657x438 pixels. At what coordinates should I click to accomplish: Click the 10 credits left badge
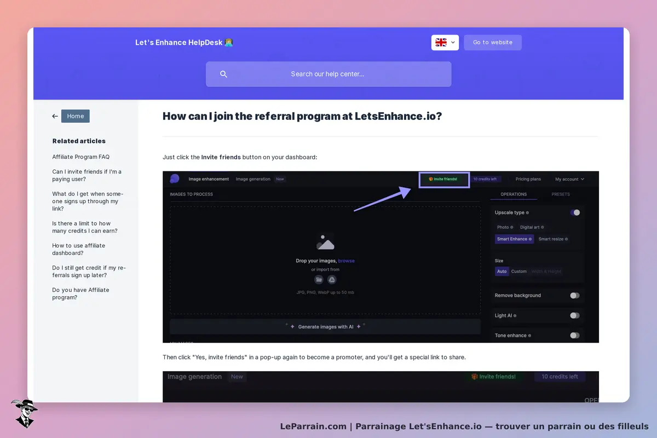[485, 179]
